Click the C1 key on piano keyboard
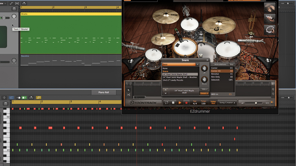This screenshot has width=296, height=166. pyautogui.click(x=7, y=150)
